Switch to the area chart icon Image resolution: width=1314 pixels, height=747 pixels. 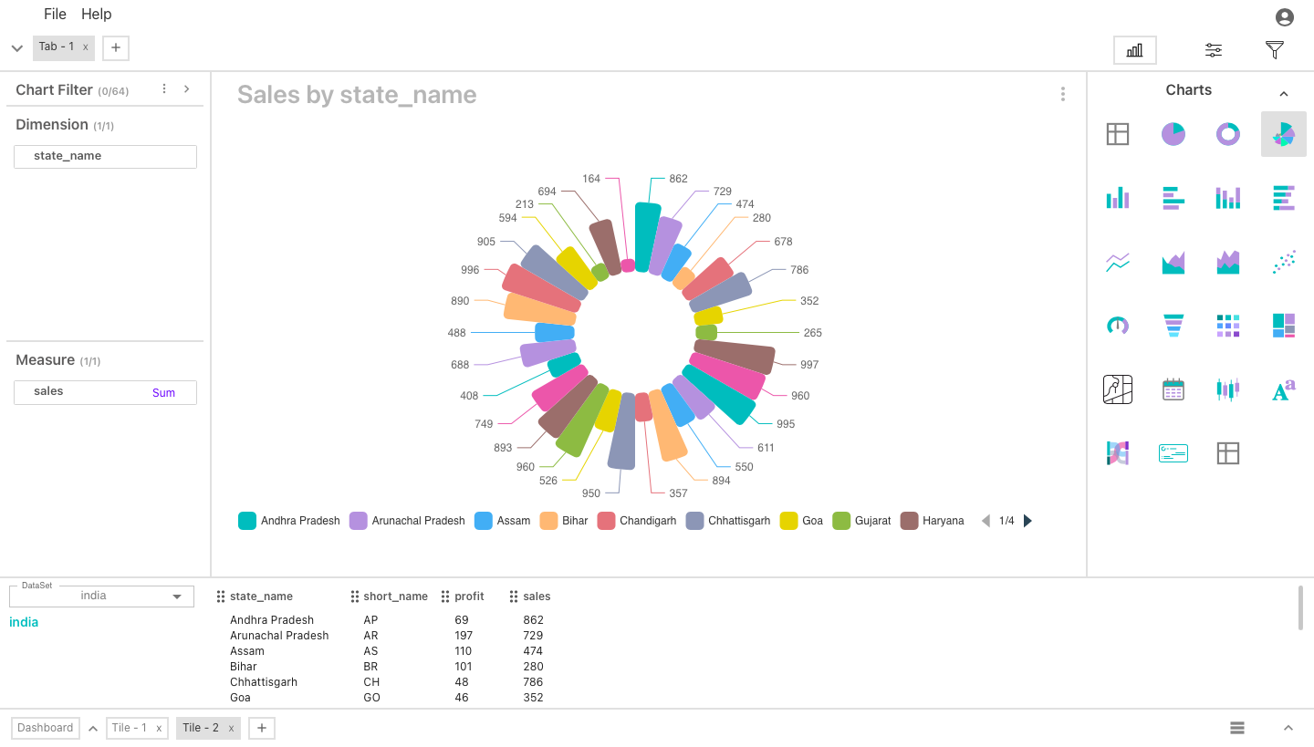(x=1173, y=263)
